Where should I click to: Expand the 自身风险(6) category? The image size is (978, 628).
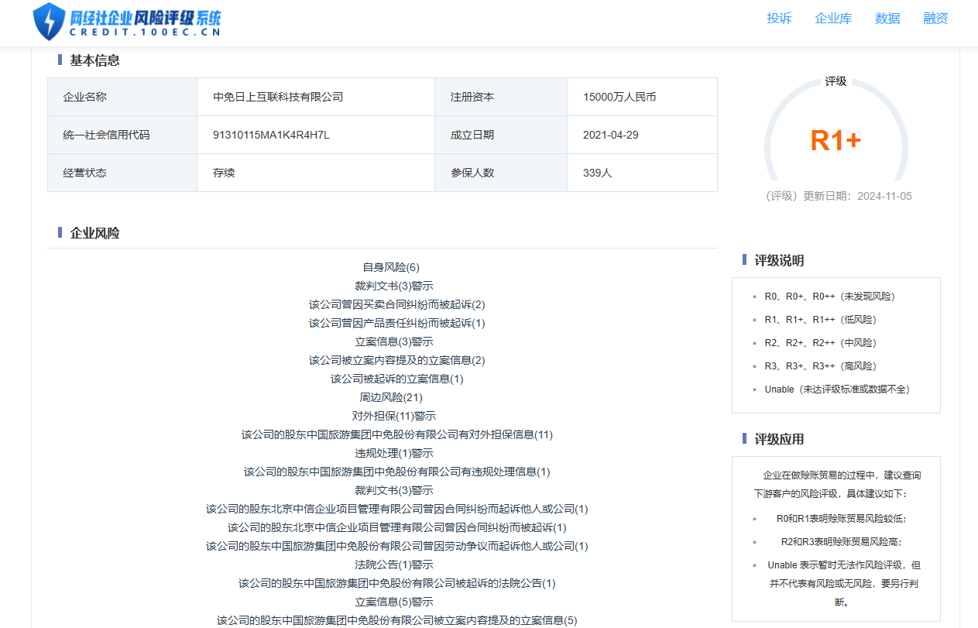[391, 267]
